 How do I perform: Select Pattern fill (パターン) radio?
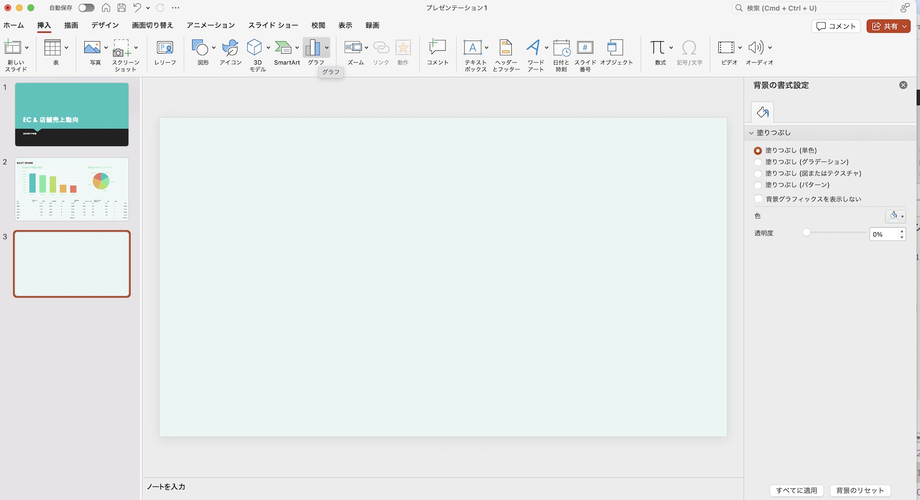pos(758,185)
